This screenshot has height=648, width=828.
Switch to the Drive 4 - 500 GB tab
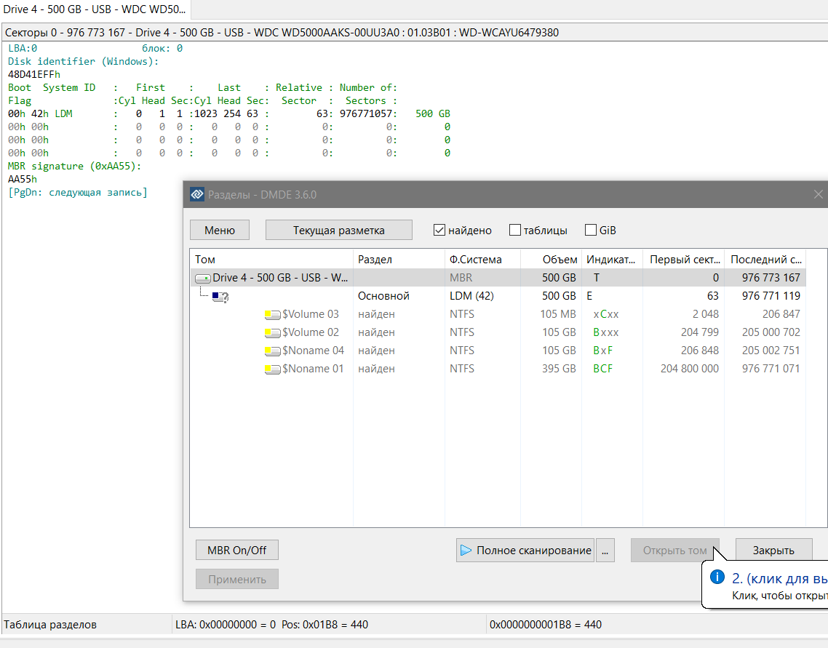coord(95,10)
